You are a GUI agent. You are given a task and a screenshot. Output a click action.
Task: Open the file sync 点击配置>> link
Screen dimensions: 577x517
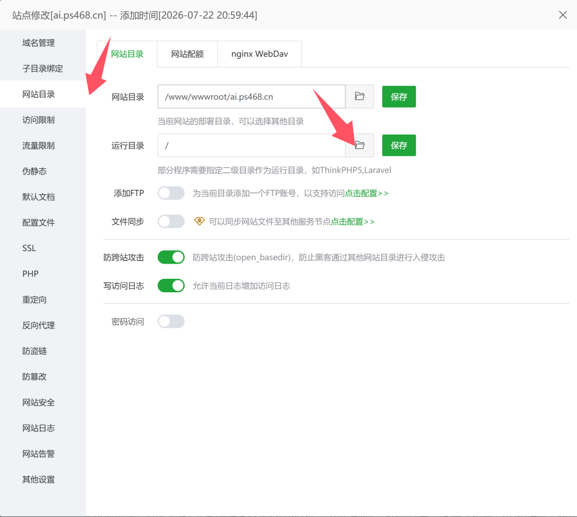pyautogui.click(x=353, y=222)
